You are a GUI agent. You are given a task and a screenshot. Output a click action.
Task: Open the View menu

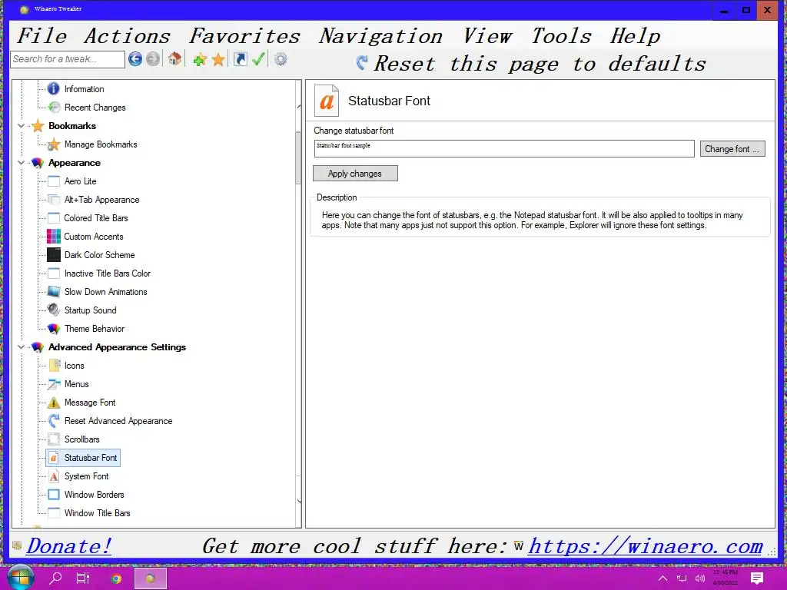tap(486, 36)
